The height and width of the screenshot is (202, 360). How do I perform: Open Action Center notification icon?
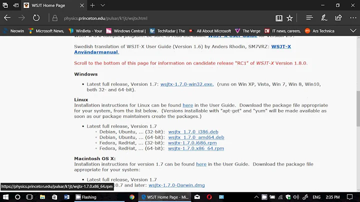click(349, 197)
